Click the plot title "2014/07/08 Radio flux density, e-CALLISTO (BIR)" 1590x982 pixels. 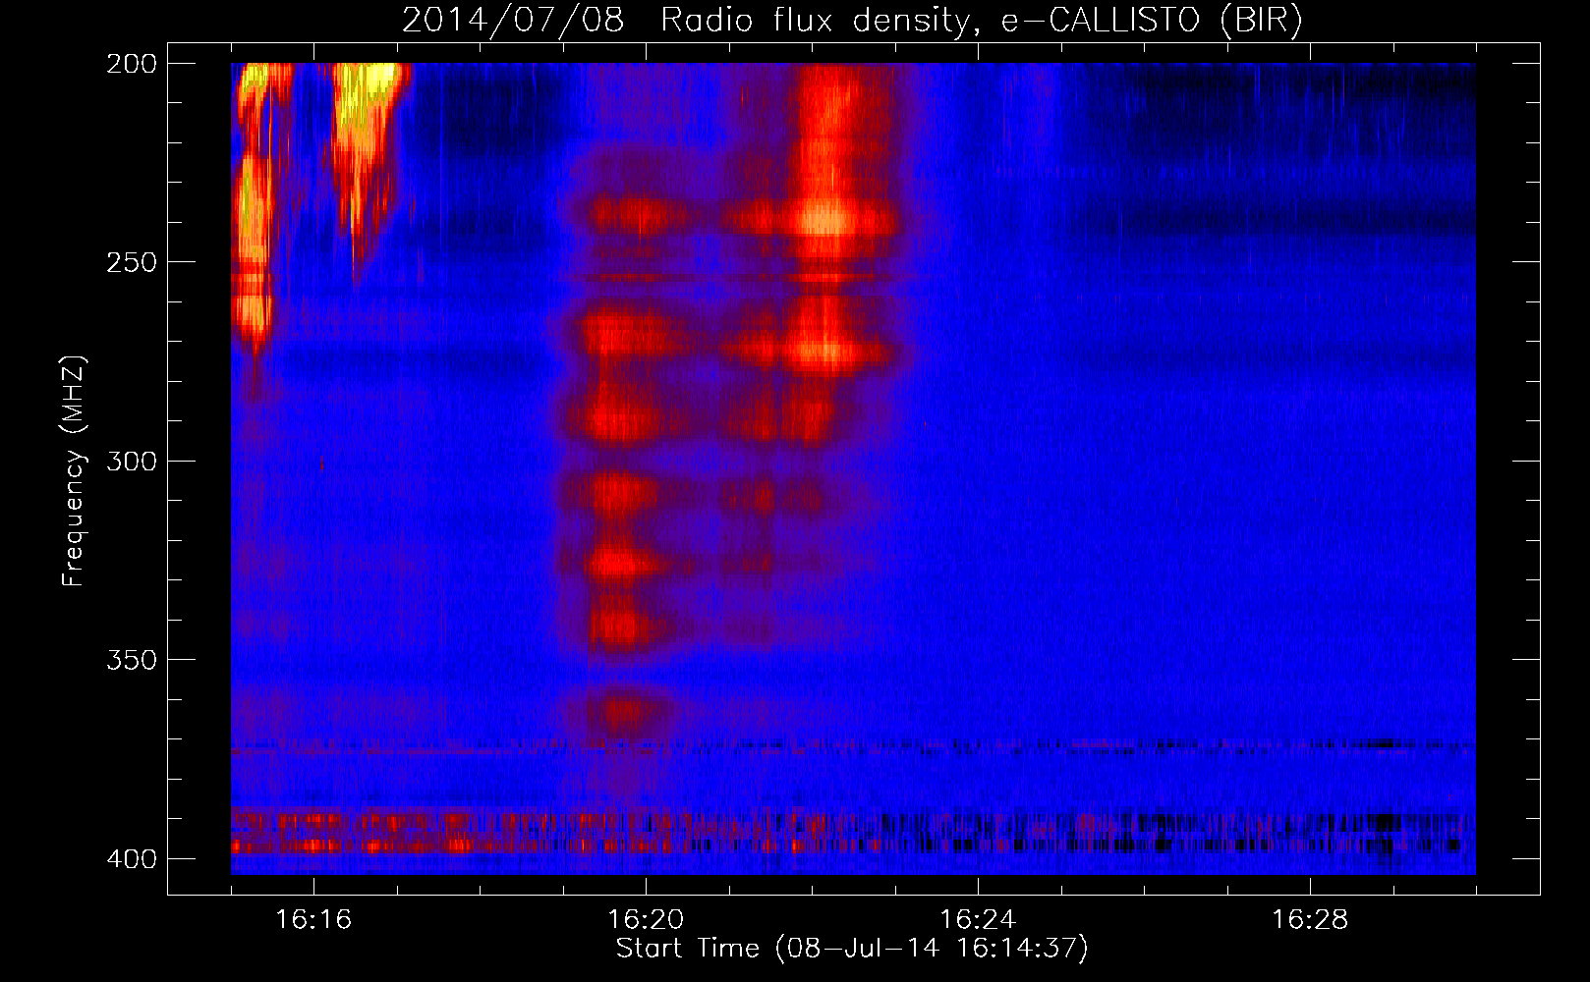[852, 21]
